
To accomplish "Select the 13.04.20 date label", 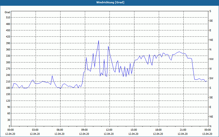I will [x=207, y=134].
